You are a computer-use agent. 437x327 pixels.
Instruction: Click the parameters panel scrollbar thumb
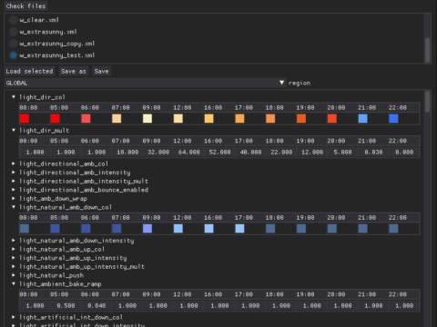427,102
